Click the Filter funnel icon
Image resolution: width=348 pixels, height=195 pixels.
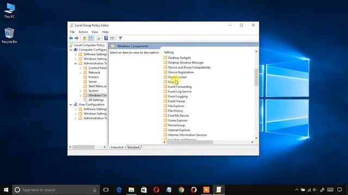120,38
